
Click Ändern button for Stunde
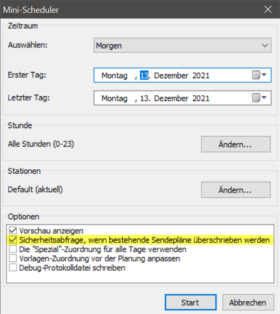[x=236, y=144]
